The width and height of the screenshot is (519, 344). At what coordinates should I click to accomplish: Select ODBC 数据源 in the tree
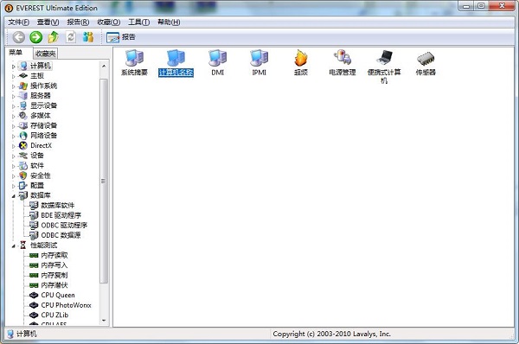61,235
